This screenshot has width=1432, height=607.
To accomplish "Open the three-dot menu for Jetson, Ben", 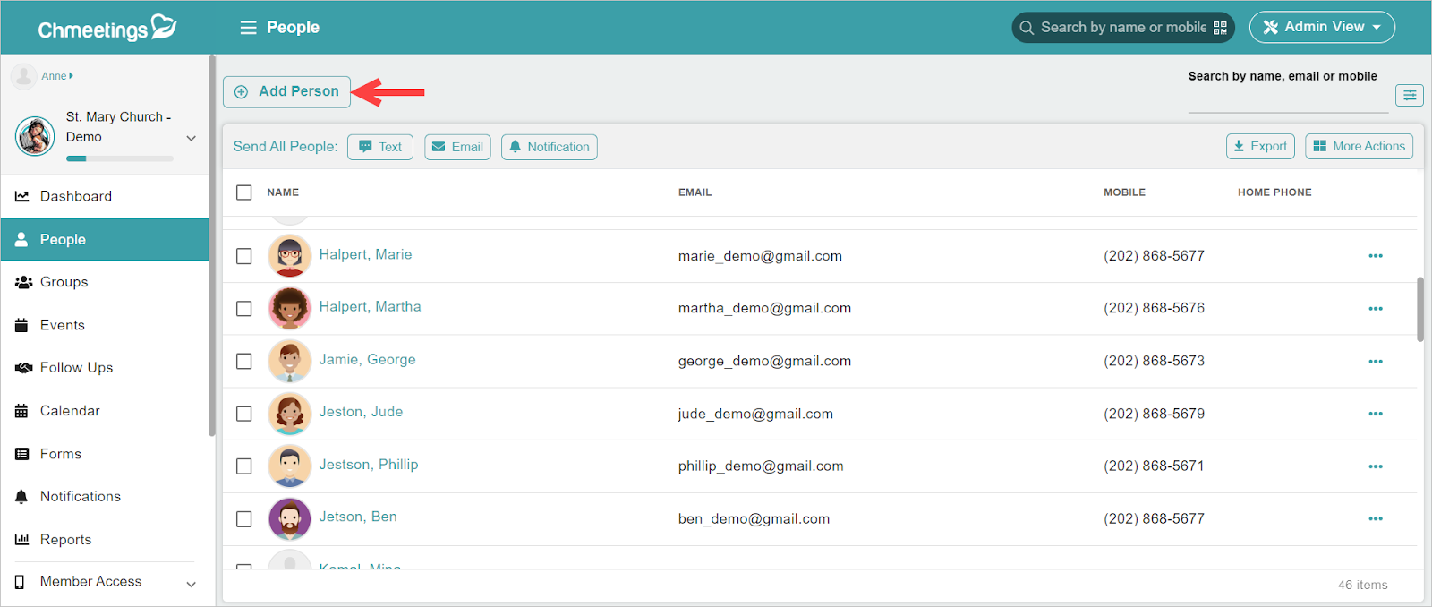I will pos(1376,519).
